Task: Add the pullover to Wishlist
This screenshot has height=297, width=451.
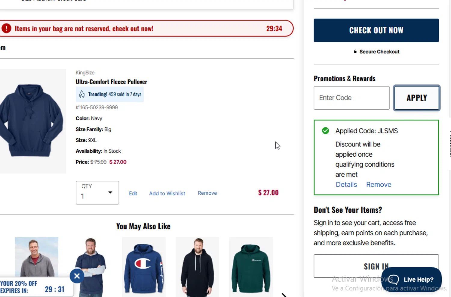Action: click(167, 193)
